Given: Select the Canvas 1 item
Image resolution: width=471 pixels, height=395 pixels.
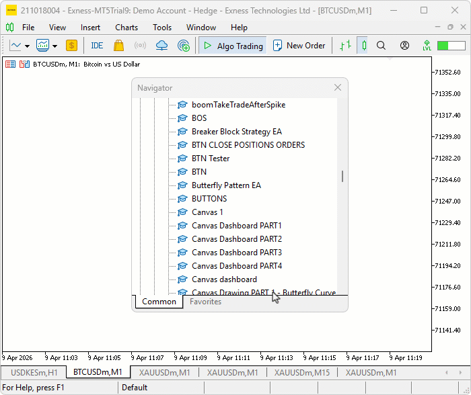Looking at the screenshot, I should tap(207, 212).
